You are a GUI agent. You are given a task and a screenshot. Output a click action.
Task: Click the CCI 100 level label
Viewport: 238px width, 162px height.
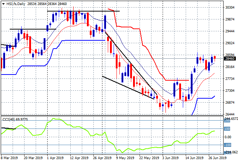[x=227, y=129]
